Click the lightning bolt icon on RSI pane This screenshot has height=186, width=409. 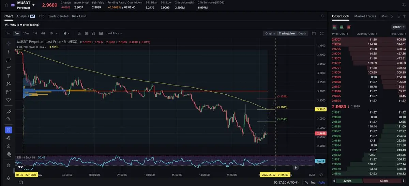pyautogui.click(x=296, y=167)
